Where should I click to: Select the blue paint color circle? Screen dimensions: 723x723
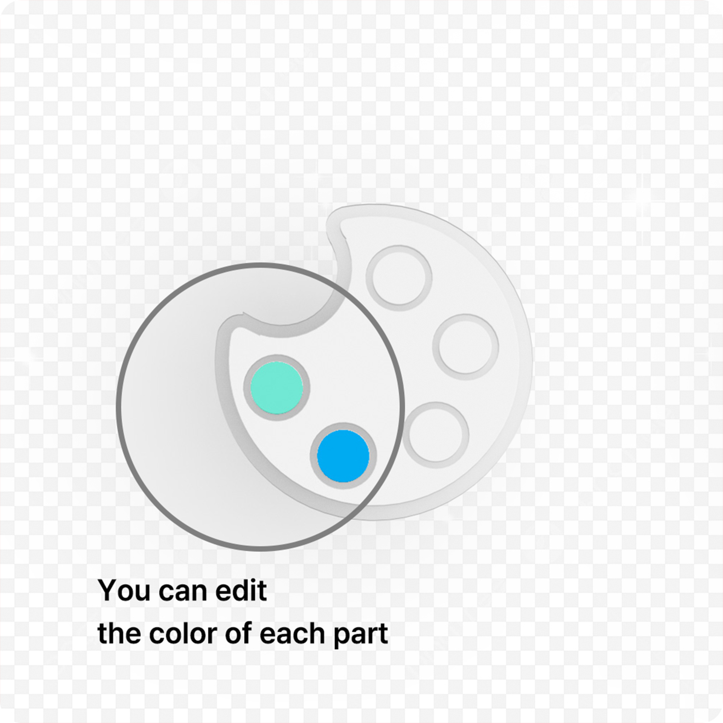343,456
